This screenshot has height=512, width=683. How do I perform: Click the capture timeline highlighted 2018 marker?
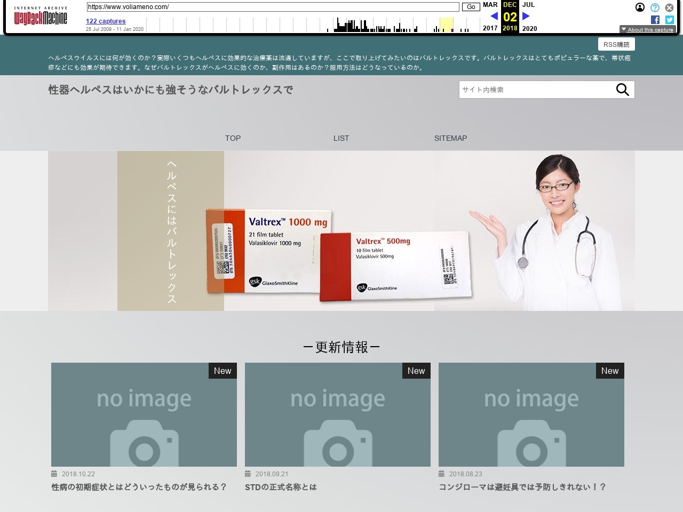point(447,25)
